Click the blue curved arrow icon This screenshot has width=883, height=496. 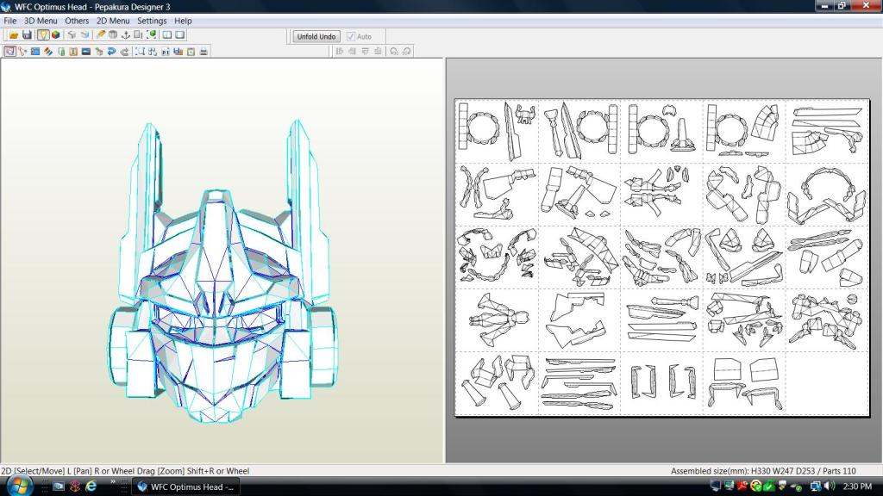111,51
